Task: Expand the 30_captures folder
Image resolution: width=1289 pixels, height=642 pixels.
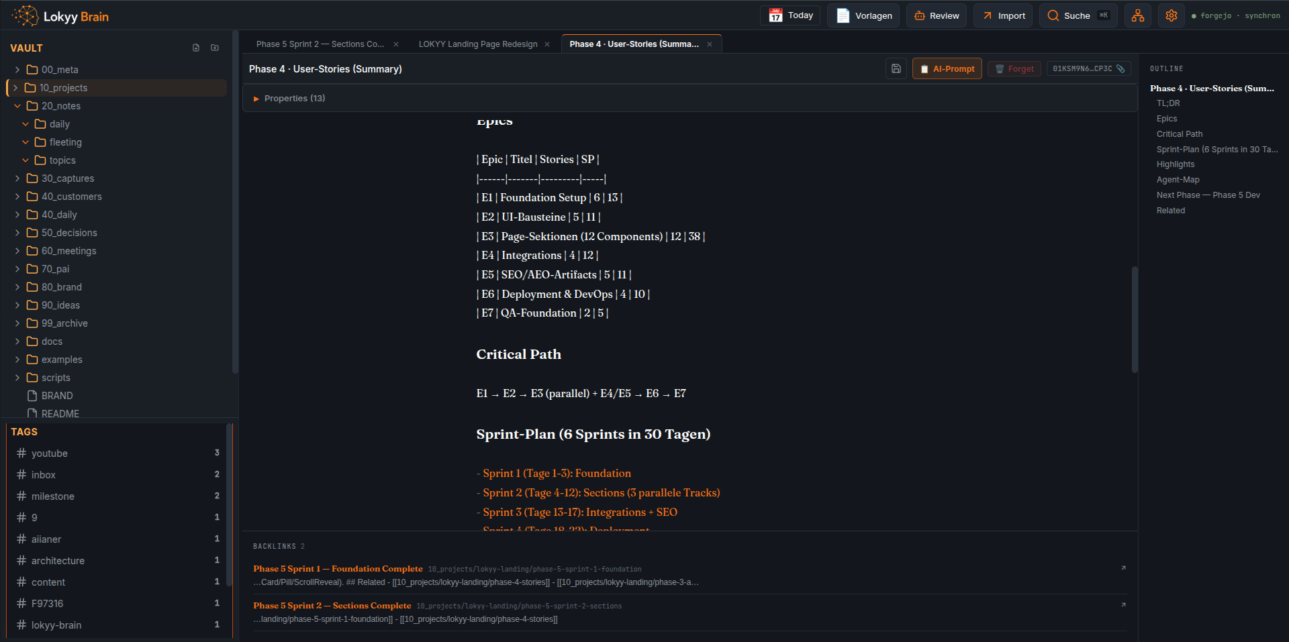Action: (x=17, y=178)
